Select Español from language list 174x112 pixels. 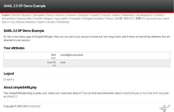pos(94,15)
